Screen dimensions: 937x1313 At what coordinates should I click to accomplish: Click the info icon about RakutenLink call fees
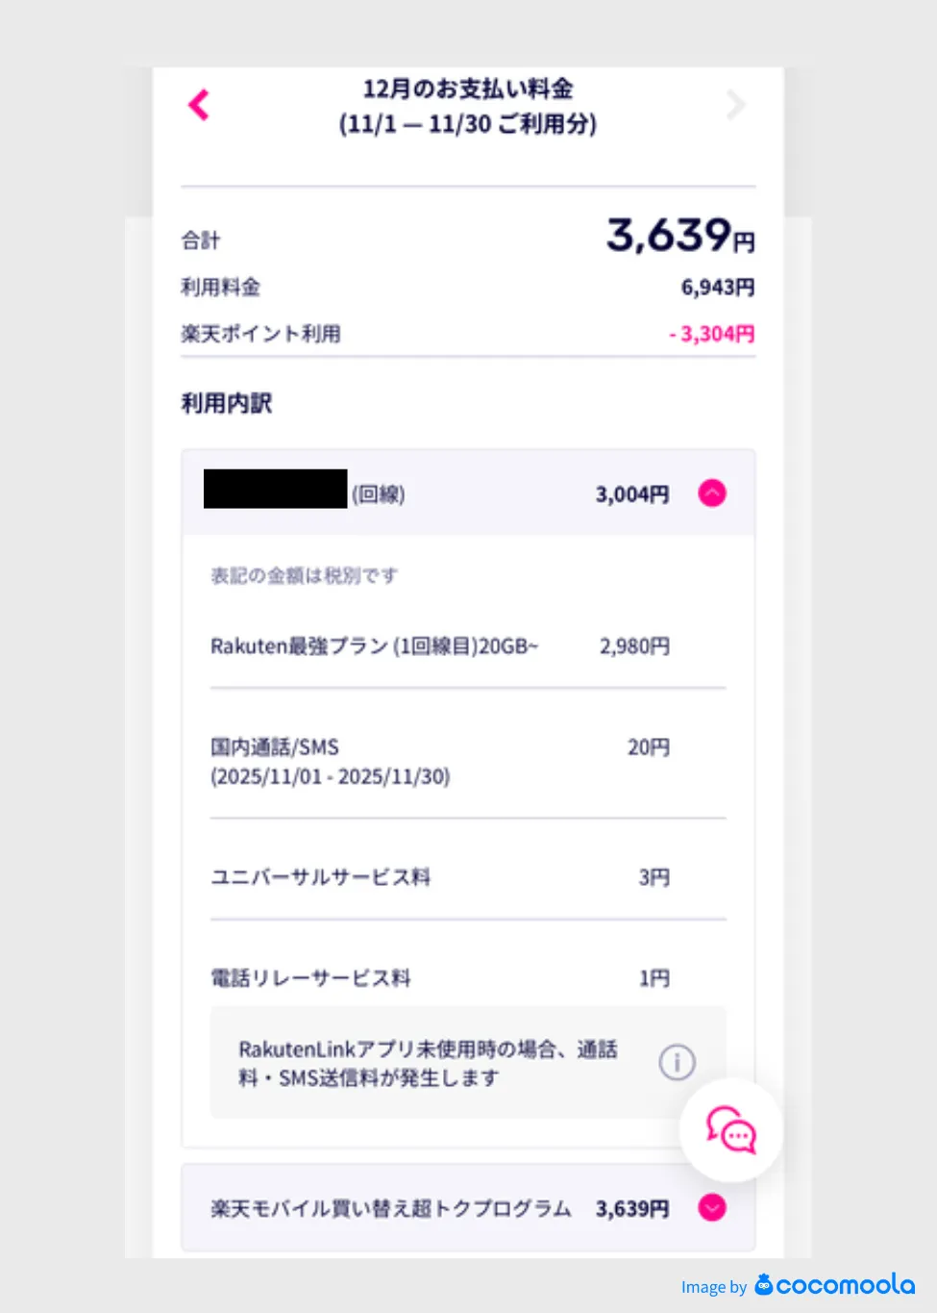point(678,1061)
